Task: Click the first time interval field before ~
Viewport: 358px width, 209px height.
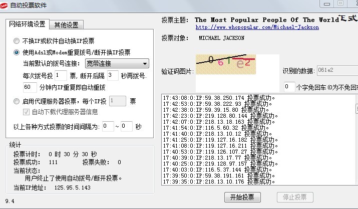Action: click(108, 126)
